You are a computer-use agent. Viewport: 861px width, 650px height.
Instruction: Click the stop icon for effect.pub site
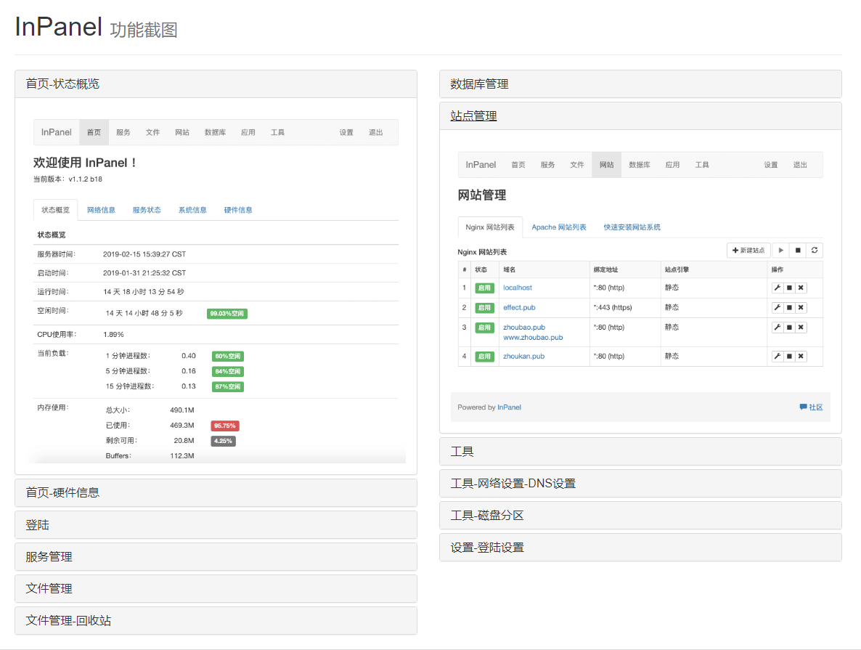pyautogui.click(x=789, y=307)
